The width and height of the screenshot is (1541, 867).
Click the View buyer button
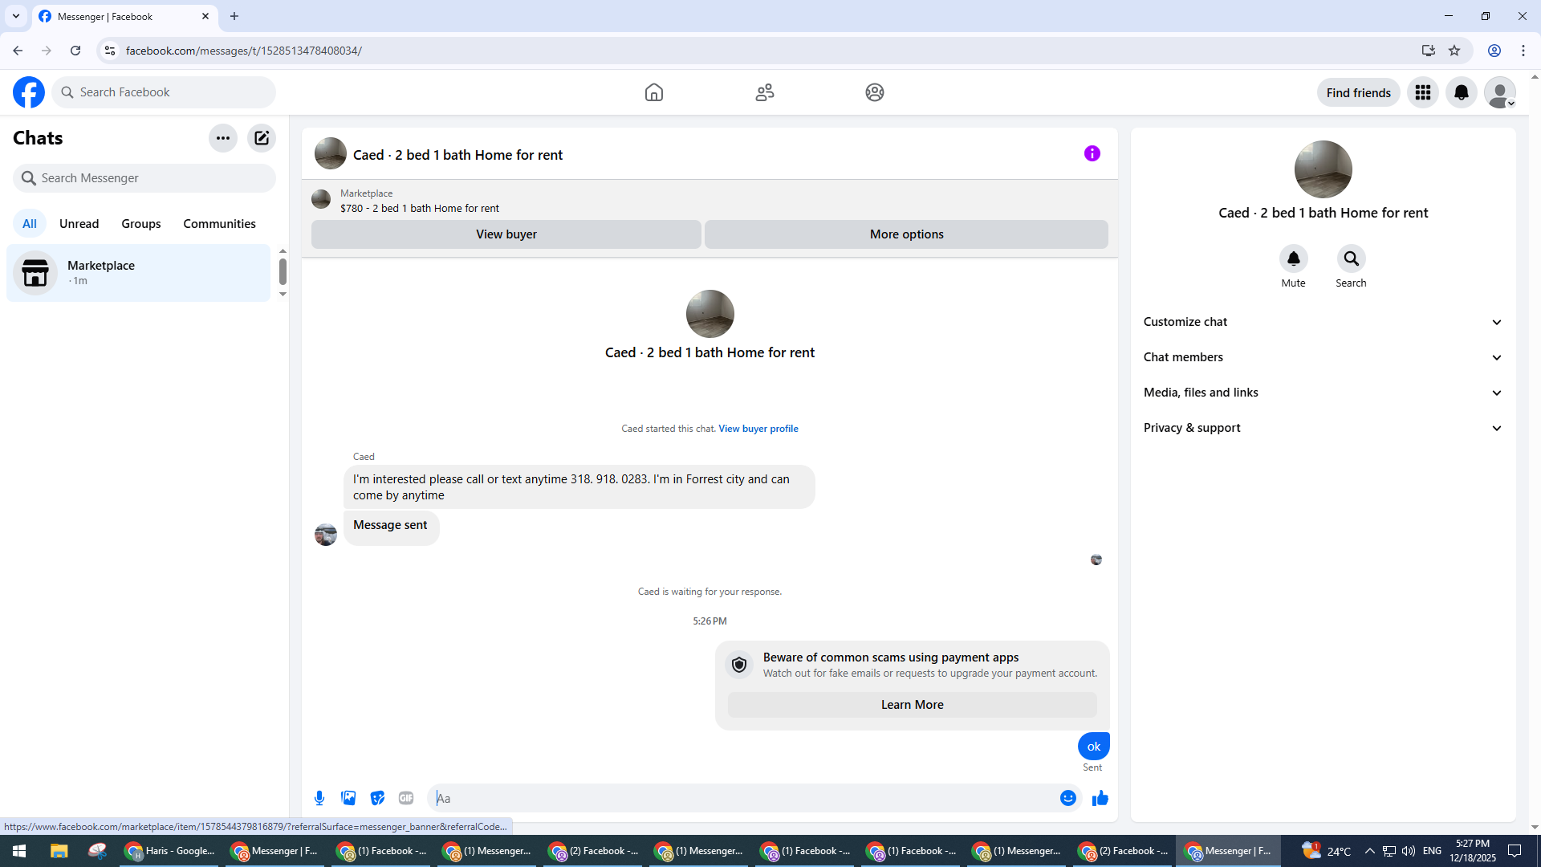tap(506, 234)
